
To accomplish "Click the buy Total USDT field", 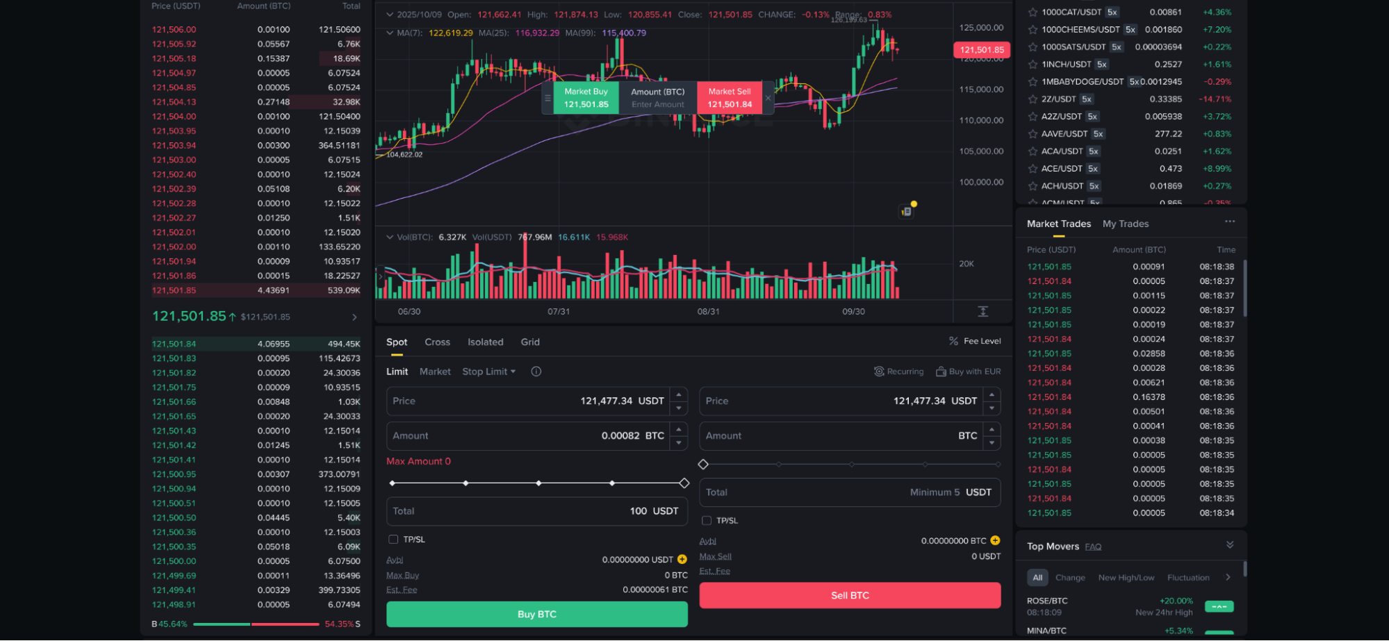I will click(536, 511).
